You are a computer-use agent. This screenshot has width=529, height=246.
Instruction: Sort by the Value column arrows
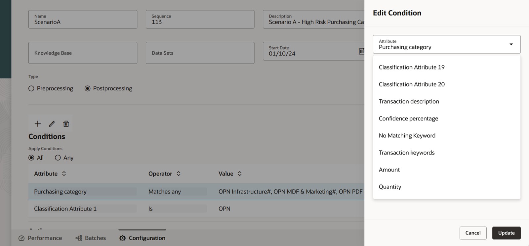click(x=240, y=173)
